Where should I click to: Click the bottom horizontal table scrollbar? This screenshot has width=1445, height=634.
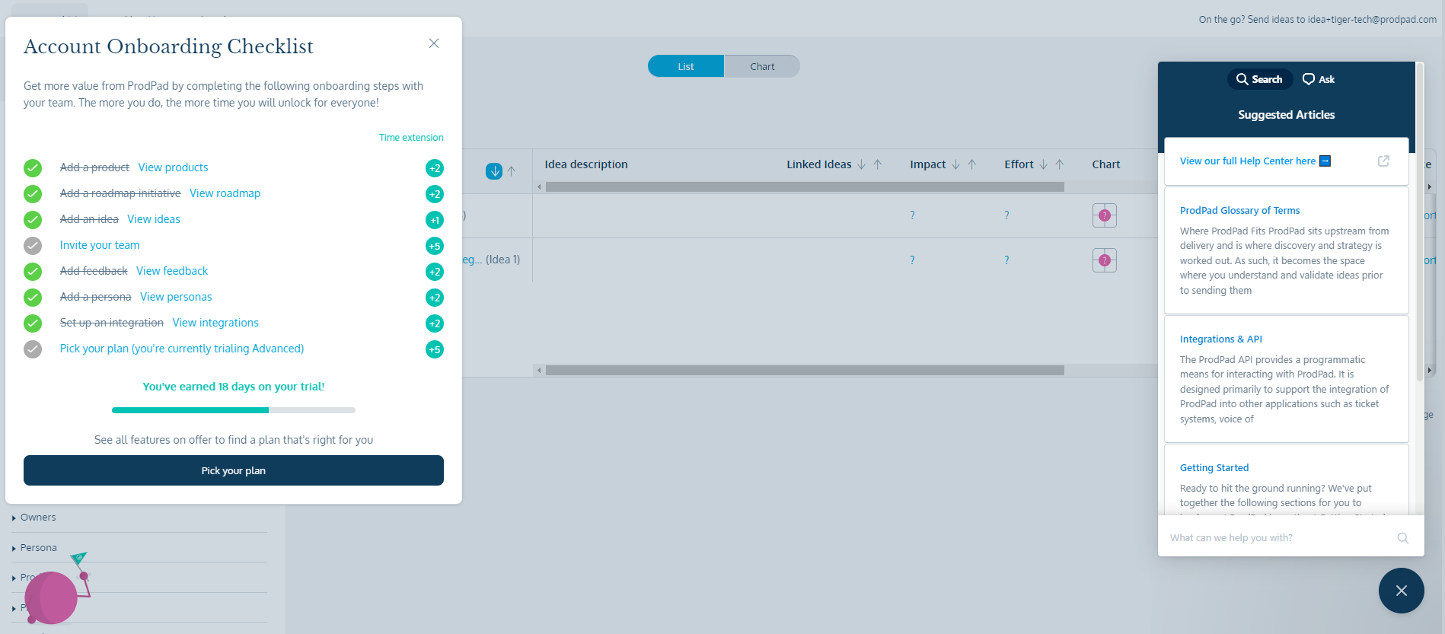(805, 370)
